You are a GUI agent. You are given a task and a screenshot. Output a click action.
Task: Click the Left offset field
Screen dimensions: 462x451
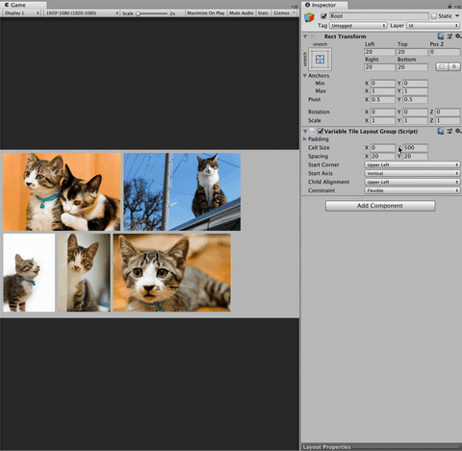pos(379,52)
